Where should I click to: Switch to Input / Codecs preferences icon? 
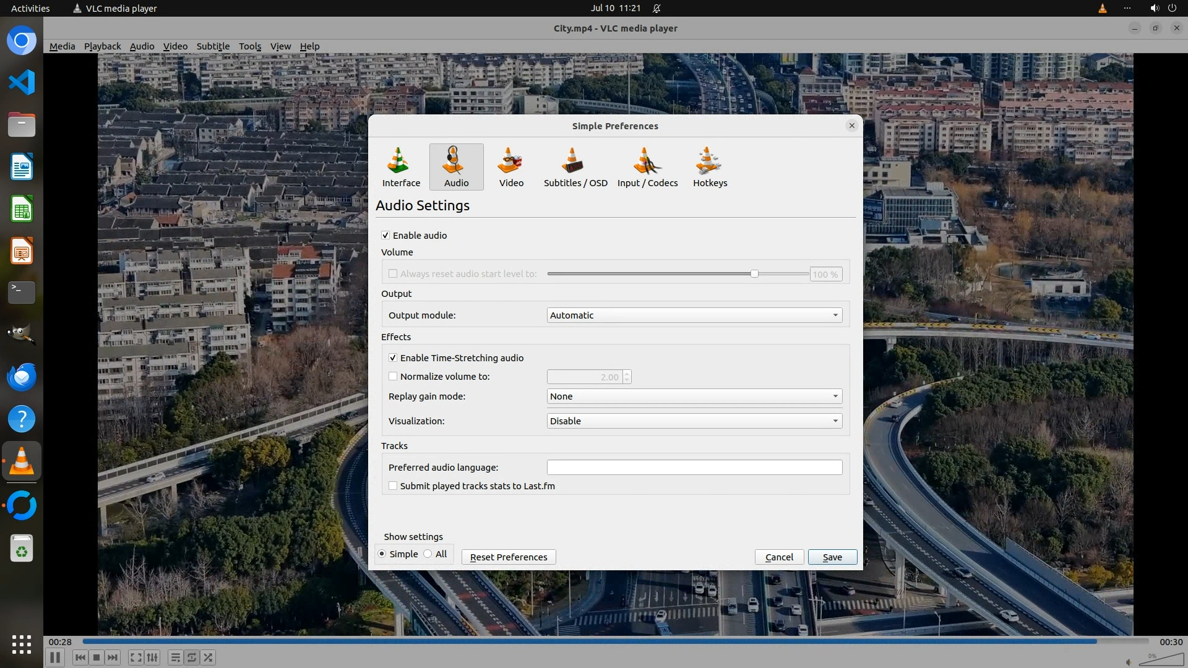coord(647,166)
